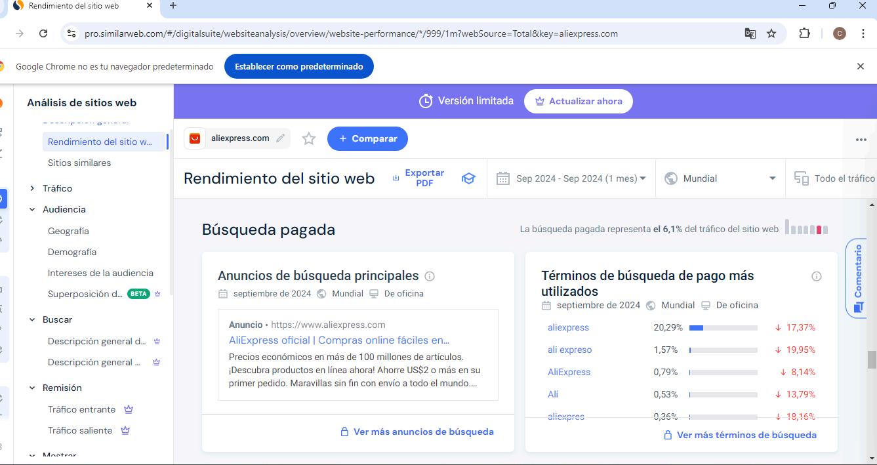Go forward in browser history

pos(20,33)
